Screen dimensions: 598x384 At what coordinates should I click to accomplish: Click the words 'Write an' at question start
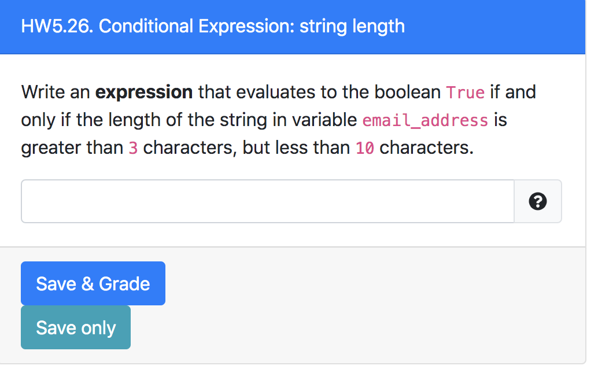click(56, 93)
